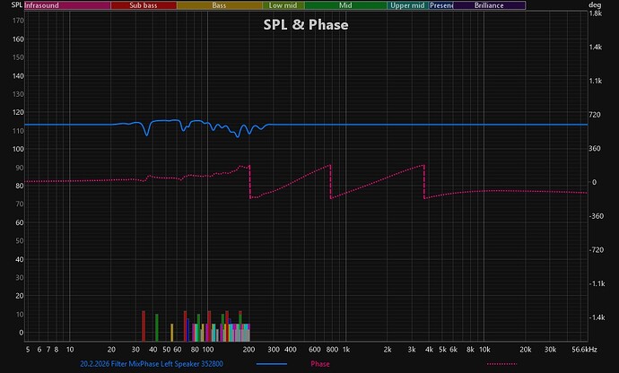Click the SPL axis label at top left
Viewport: 619px width, 373px height.
coord(17,4)
